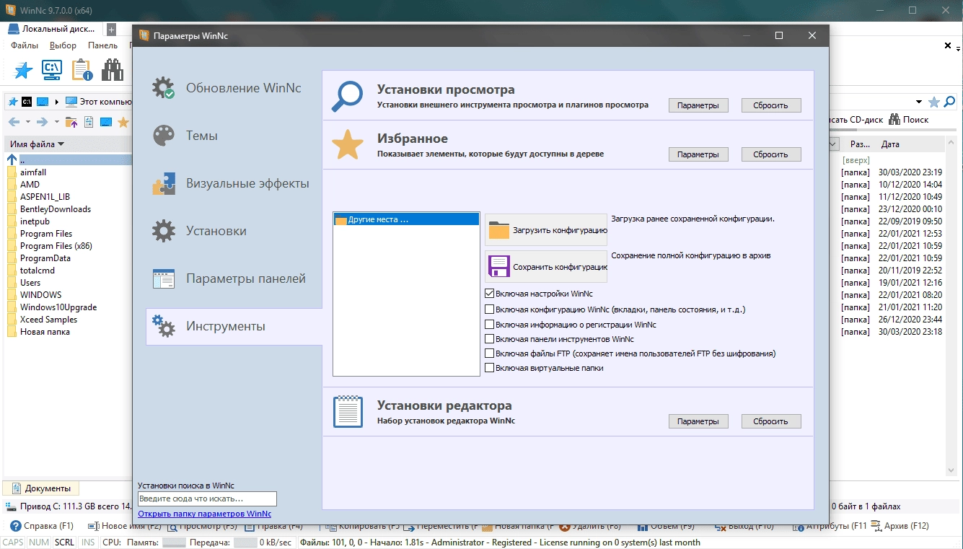The image size is (963, 549).
Task: Select the Program Files (x86) folder
Action: [56, 246]
